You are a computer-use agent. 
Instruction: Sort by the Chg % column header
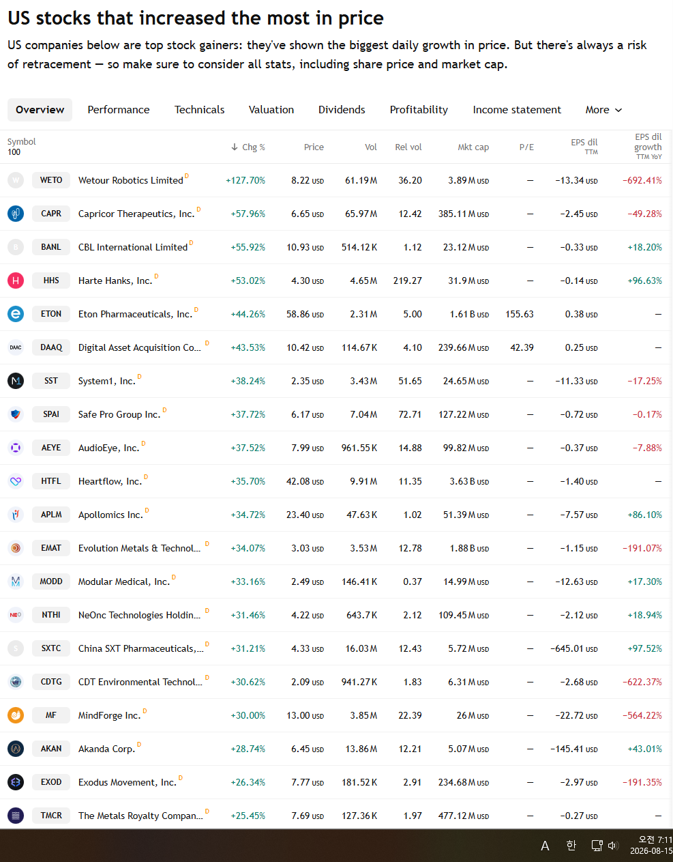tap(248, 147)
